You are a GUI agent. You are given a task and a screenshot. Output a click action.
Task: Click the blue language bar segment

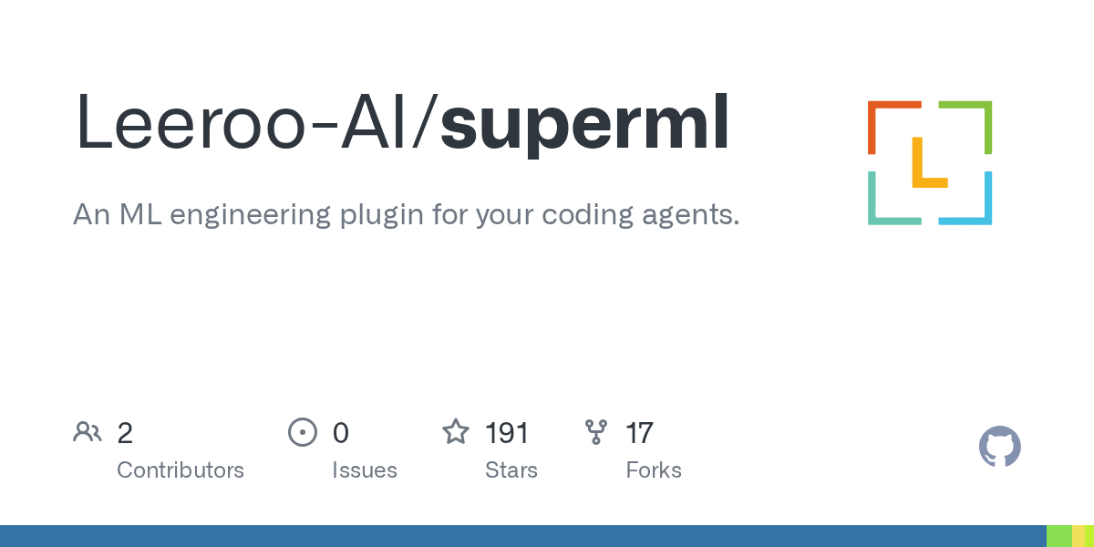pos(523,536)
